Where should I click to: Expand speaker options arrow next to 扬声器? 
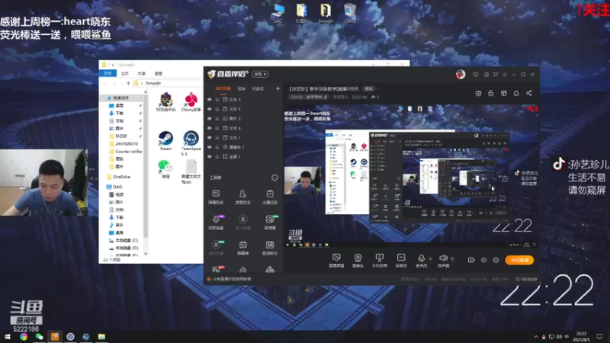tap(452, 258)
